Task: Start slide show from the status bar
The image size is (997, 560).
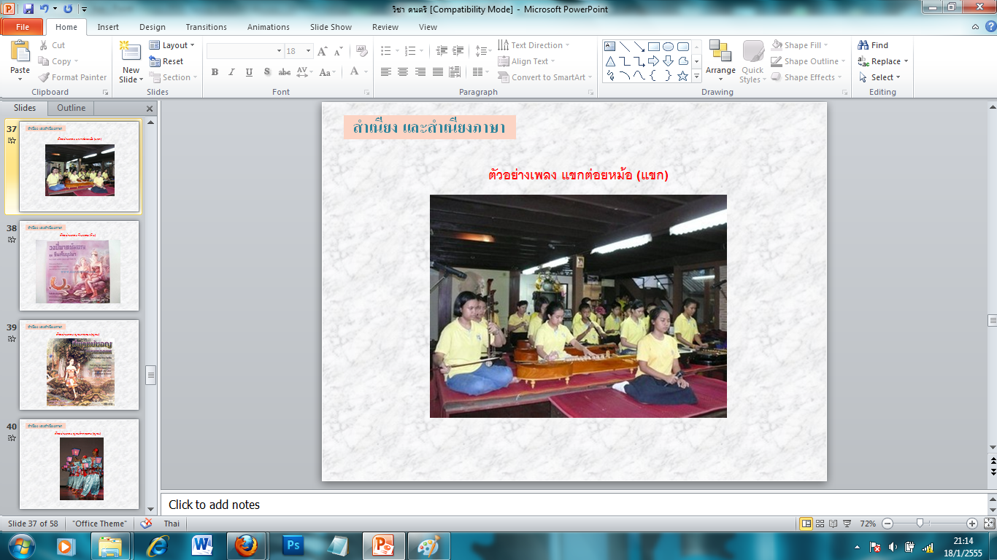Action: [x=847, y=524]
